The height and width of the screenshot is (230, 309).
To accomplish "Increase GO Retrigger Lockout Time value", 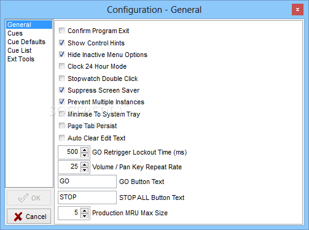I will click(84, 150).
